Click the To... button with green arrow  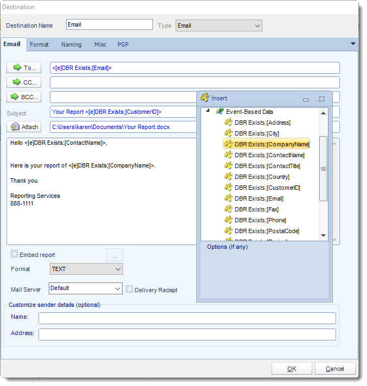click(x=24, y=68)
